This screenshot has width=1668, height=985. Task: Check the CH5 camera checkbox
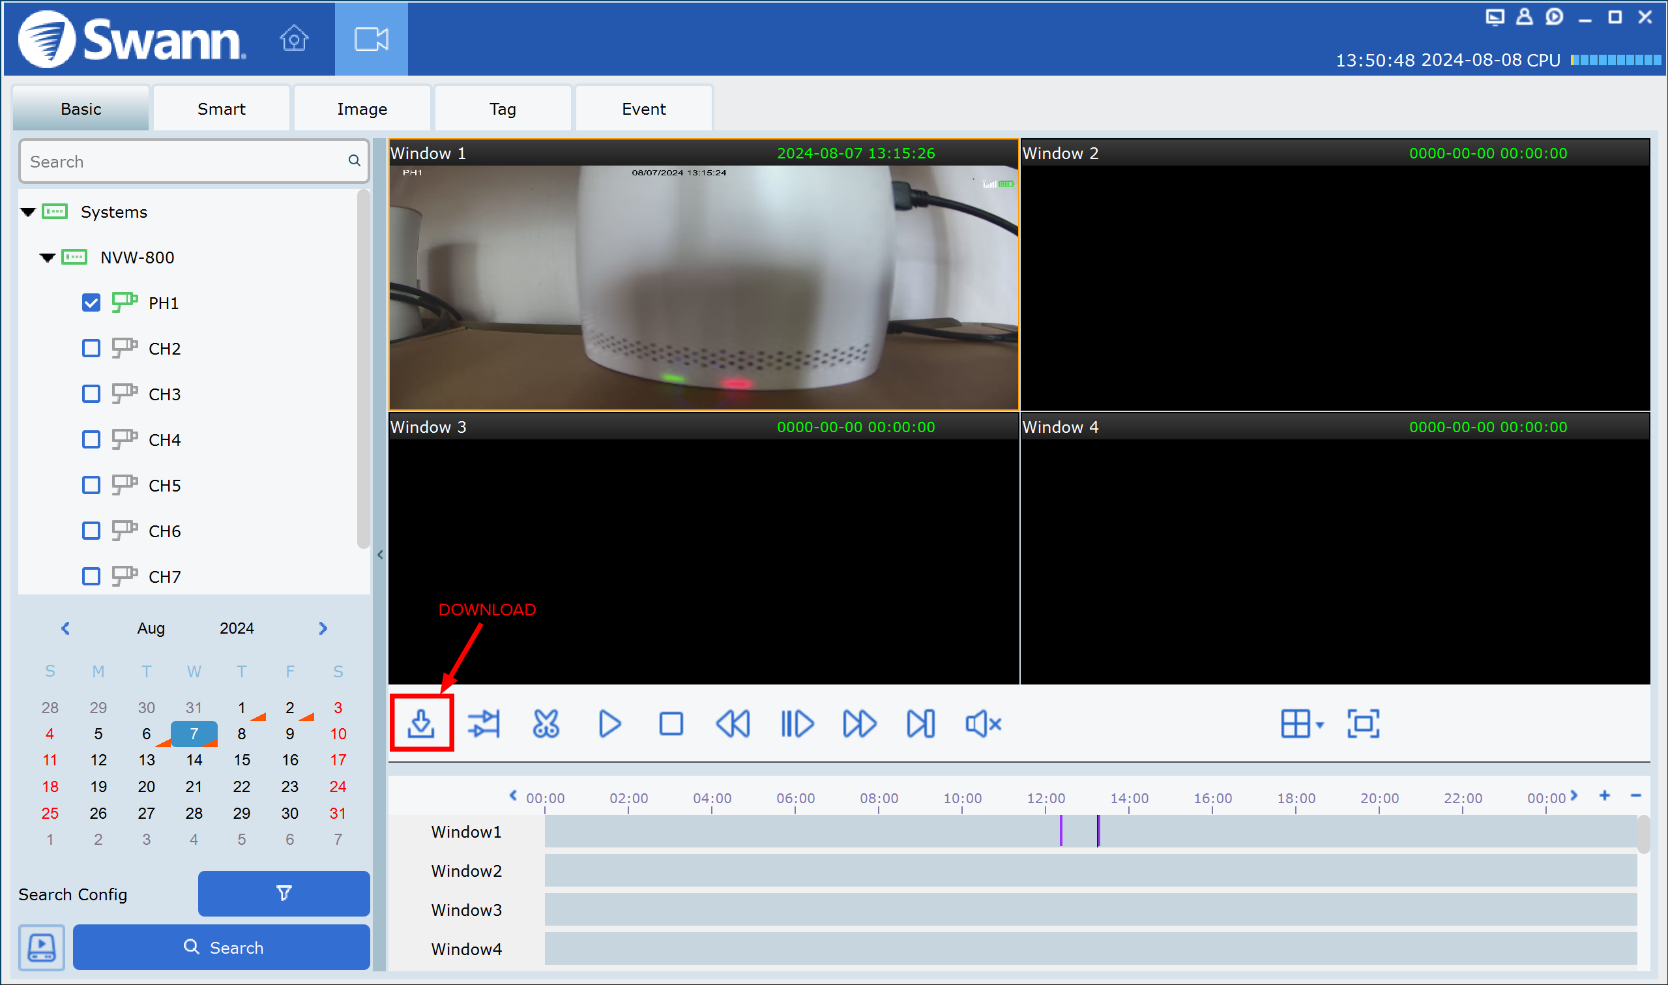tap(91, 485)
